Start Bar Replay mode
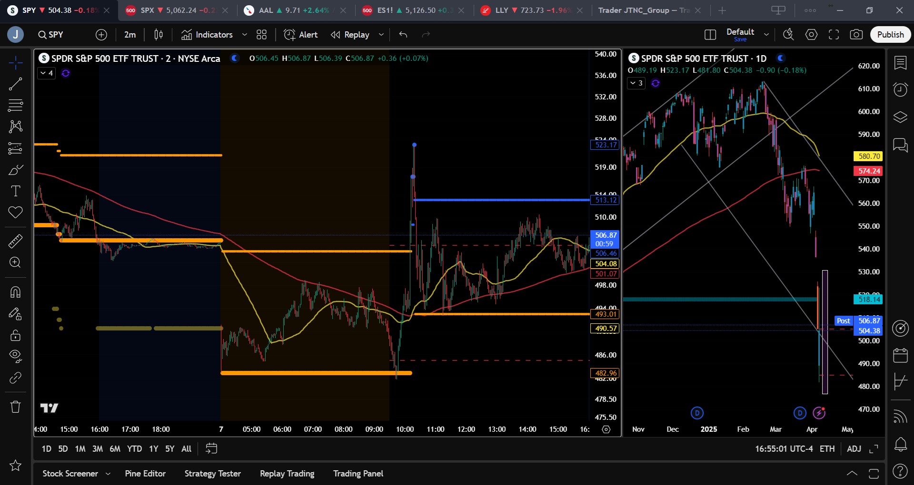 350,35
